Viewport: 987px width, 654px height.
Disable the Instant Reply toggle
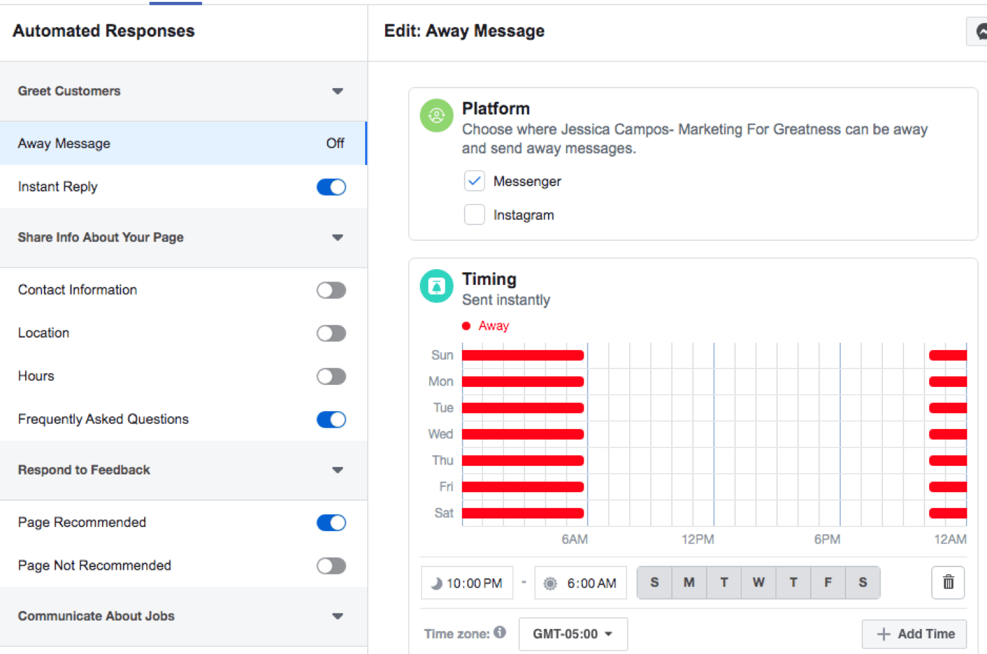click(x=331, y=187)
